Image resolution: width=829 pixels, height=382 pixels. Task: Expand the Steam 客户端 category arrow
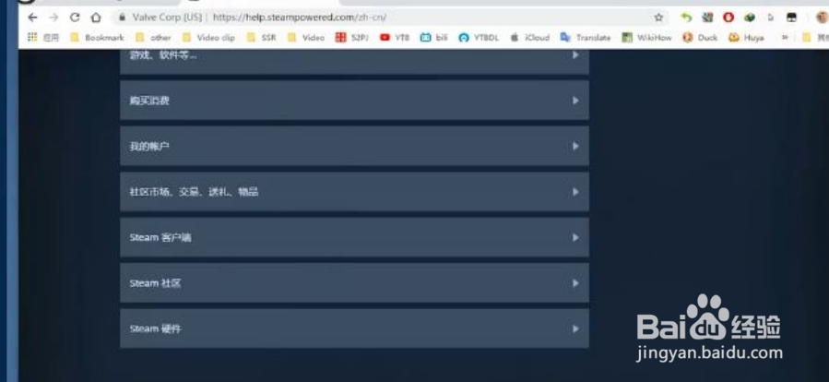[x=575, y=237]
